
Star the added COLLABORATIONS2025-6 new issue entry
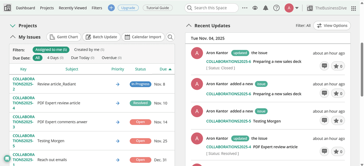[338, 93]
